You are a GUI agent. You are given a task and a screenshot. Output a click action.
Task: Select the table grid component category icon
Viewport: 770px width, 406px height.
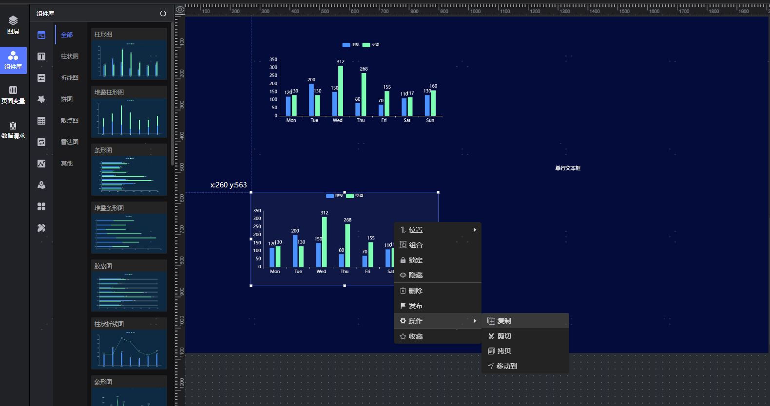click(x=41, y=121)
